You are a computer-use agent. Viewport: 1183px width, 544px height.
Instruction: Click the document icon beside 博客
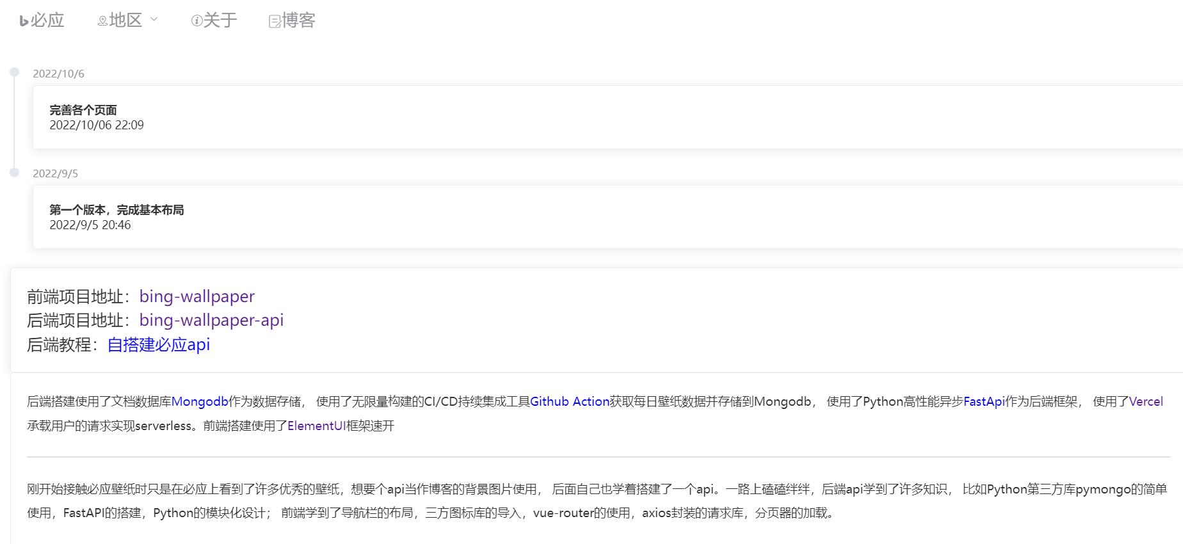(275, 22)
